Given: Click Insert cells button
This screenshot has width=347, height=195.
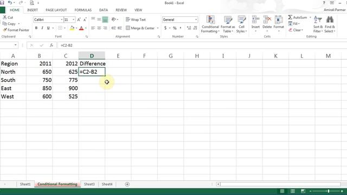Looking at the screenshot, I should 255,24.
